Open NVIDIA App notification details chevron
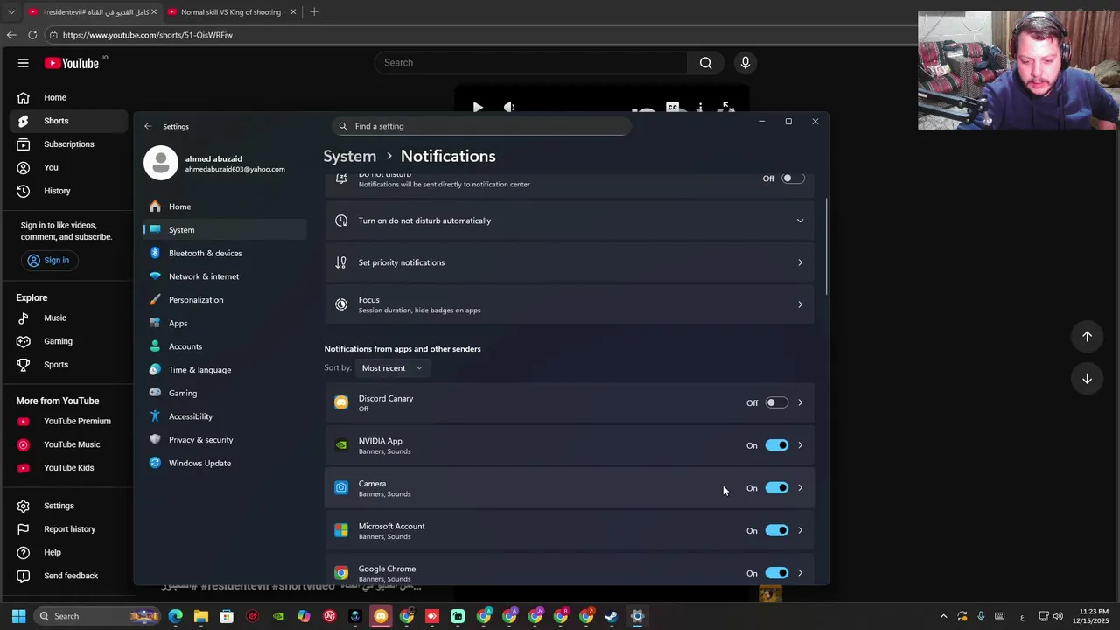 click(x=800, y=445)
